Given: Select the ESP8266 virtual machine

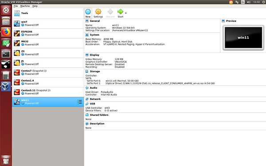Looking at the screenshot, I should (48, 33).
